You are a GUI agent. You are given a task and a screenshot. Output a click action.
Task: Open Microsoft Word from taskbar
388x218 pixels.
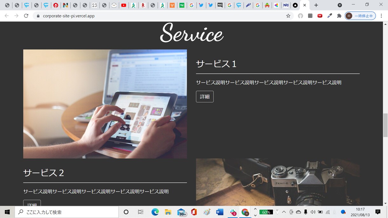click(x=220, y=212)
